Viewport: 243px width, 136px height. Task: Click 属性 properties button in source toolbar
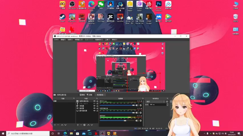click(x=82, y=95)
